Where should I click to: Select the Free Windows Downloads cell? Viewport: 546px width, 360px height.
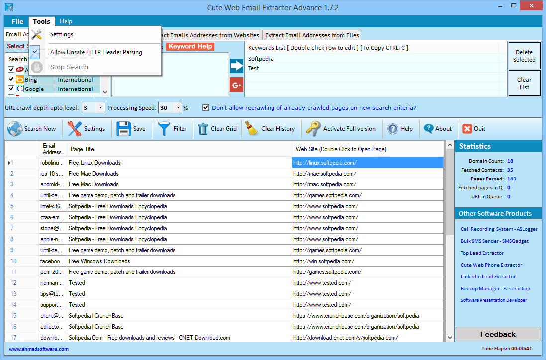pos(180,261)
